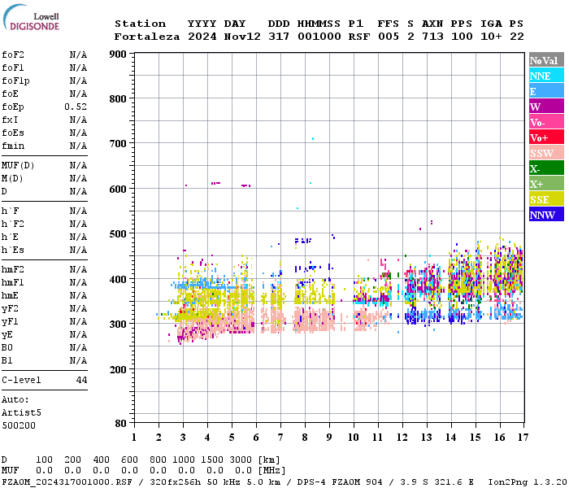Click the MUF row label at bottom

[10, 471]
